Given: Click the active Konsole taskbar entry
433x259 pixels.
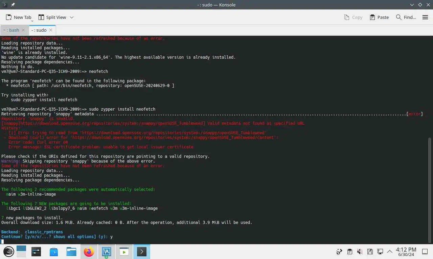Looking at the screenshot, I should pos(142,252).
